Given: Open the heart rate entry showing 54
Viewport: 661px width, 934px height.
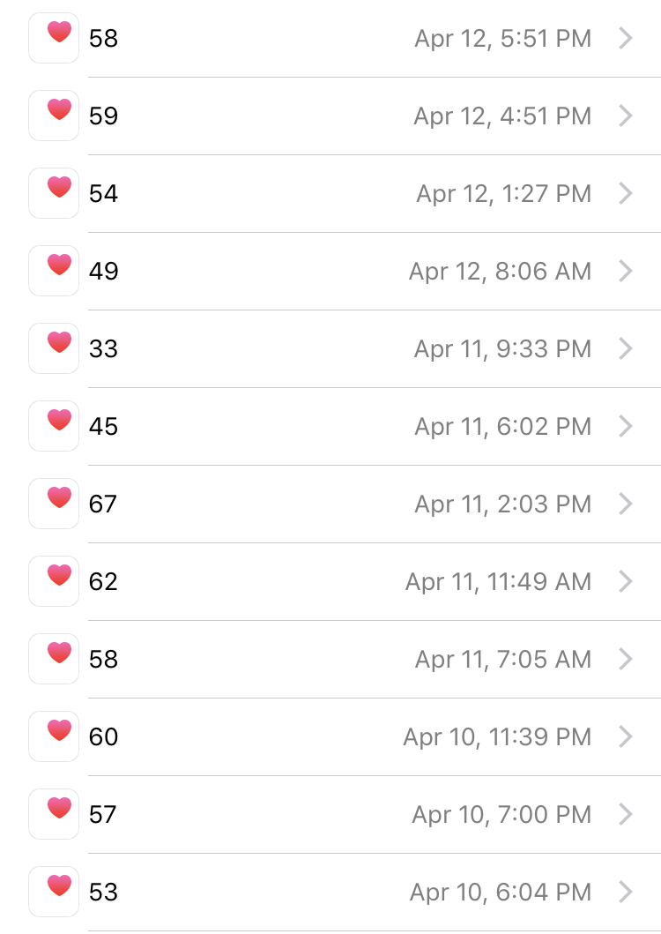Looking at the screenshot, I should (x=345, y=193).
